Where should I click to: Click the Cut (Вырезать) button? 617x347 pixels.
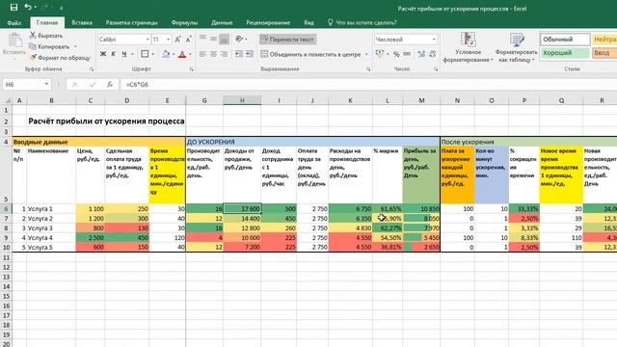[46, 36]
